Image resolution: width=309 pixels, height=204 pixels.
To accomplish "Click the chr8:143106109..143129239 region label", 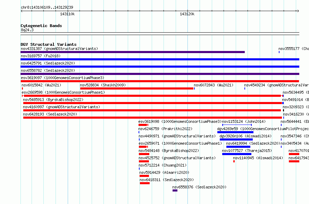I will pos(47,7).
